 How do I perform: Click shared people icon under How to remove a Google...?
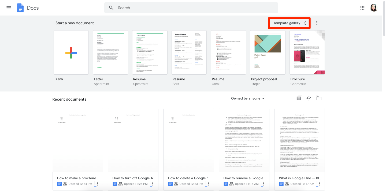pyautogui.click(x=231, y=184)
